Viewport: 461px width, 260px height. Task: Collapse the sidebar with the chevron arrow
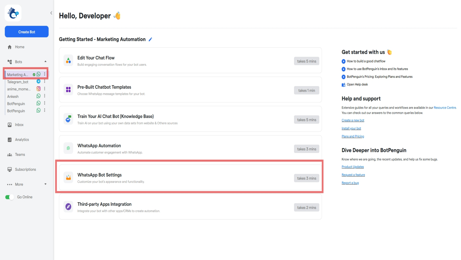51,13
